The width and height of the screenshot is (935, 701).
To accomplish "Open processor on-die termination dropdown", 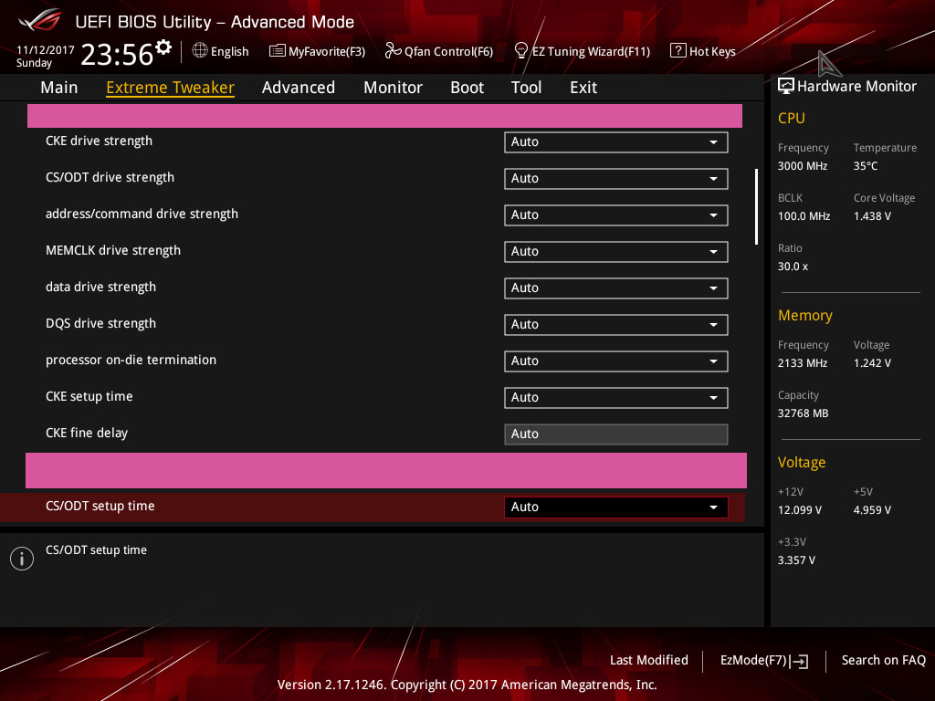I will point(616,361).
